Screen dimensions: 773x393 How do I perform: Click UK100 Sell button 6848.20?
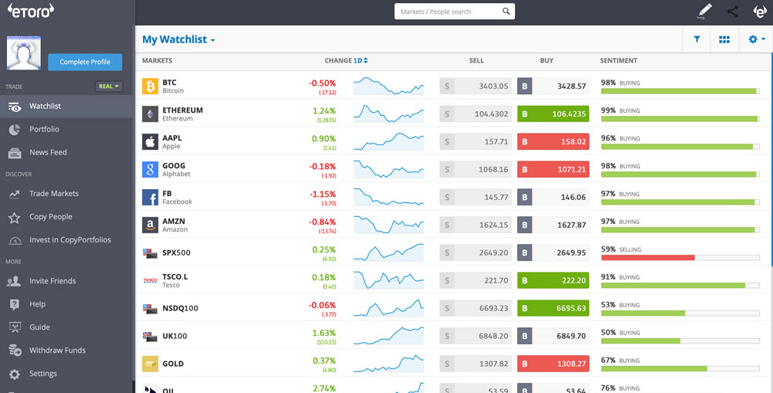(475, 336)
